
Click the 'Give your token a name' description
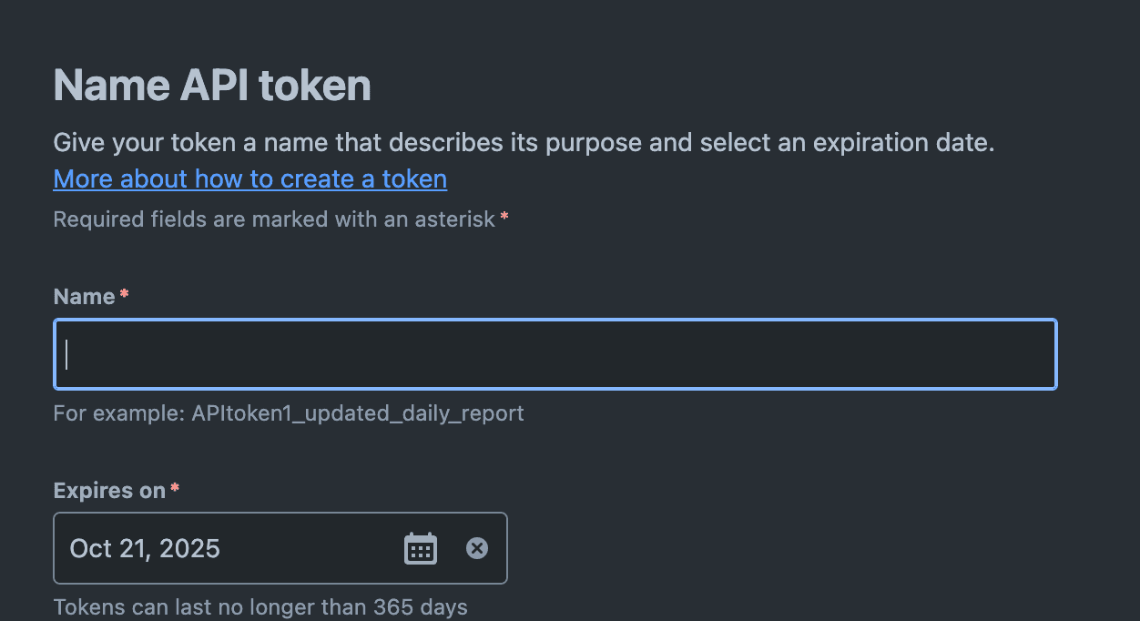pos(524,143)
